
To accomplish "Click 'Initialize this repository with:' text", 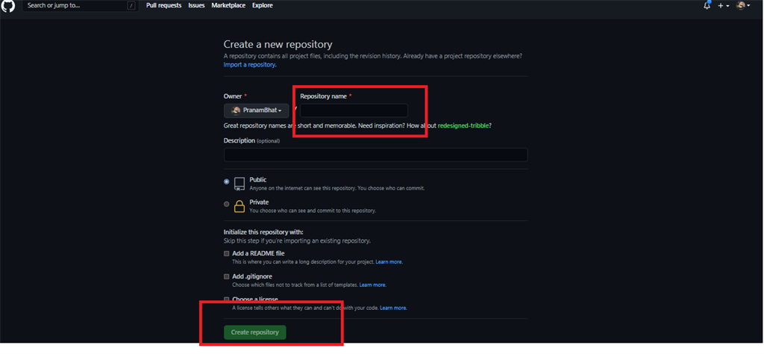I will point(263,232).
